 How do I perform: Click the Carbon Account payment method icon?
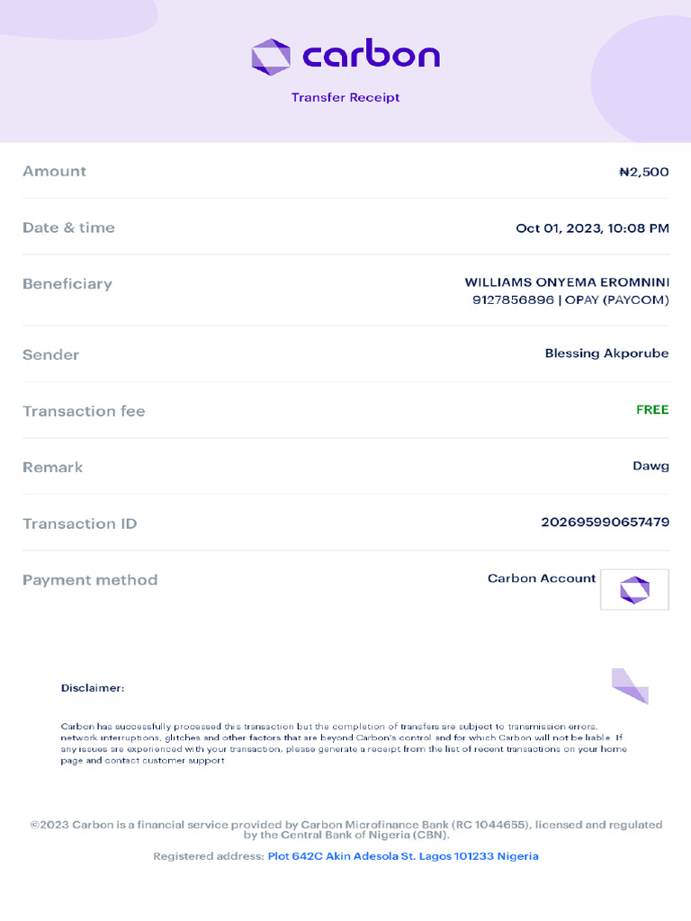[634, 590]
